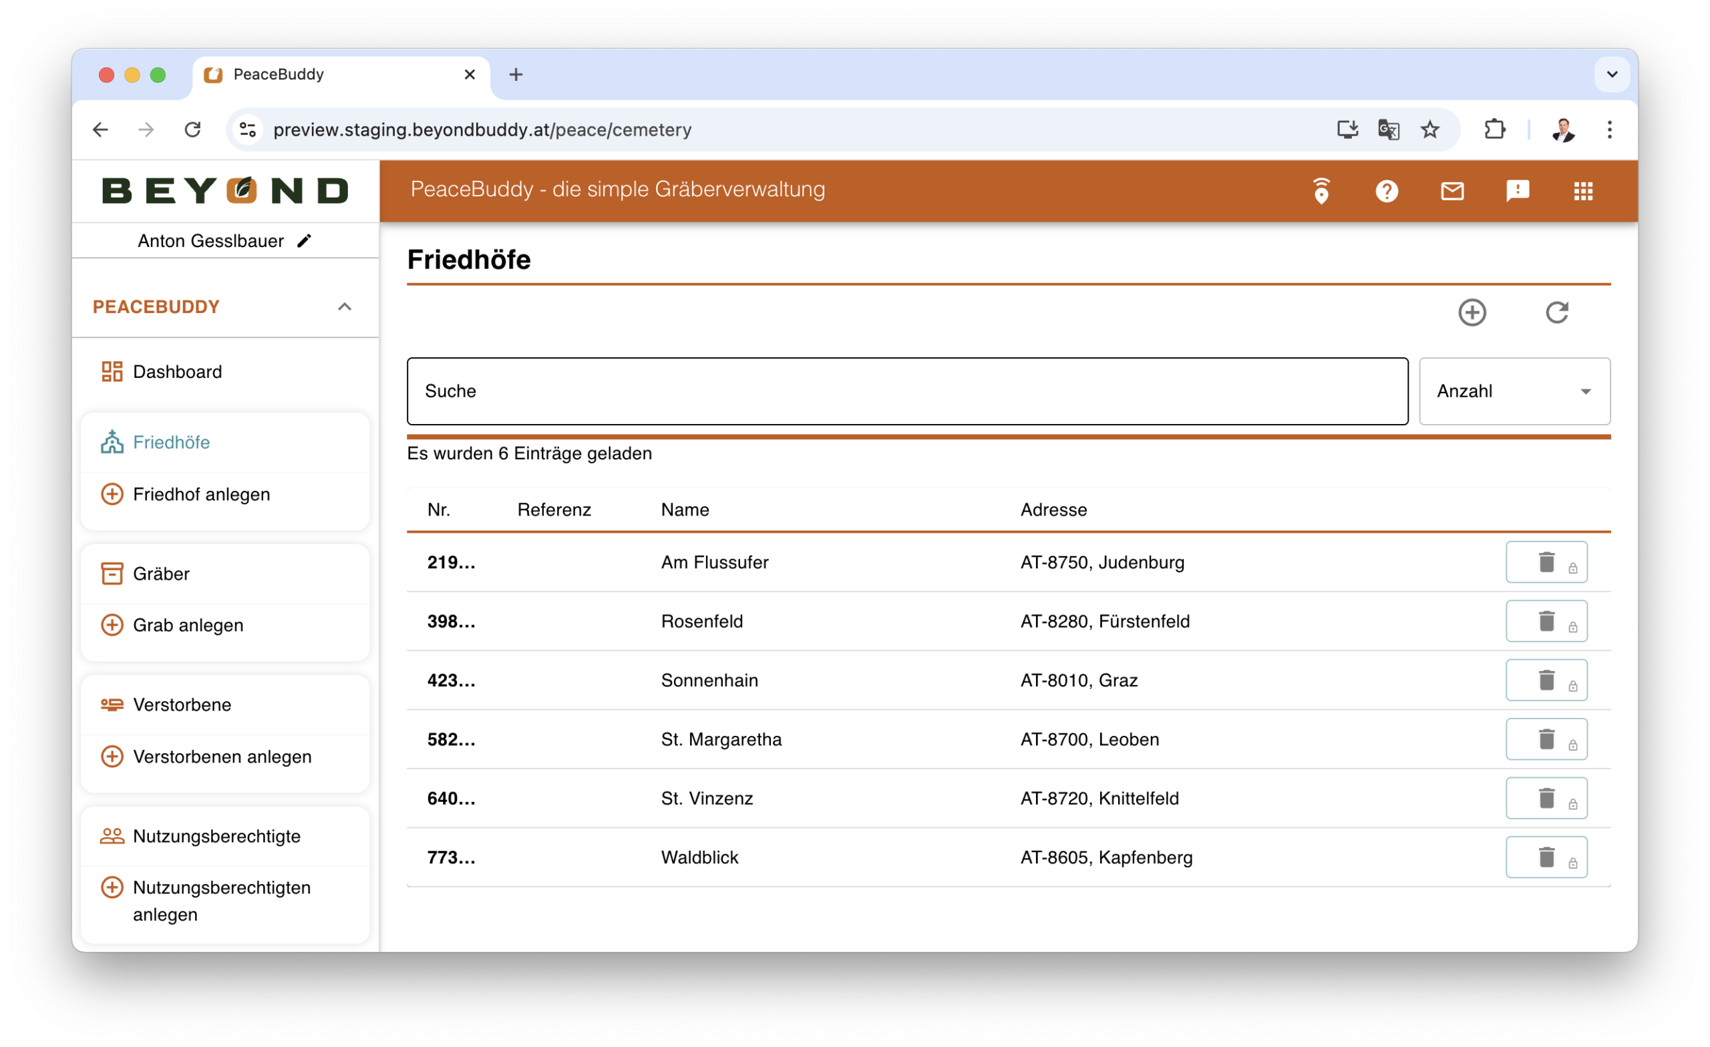Reload the cemetery list with refresh icon
This screenshot has height=1047, width=1710.
pos(1556,312)
